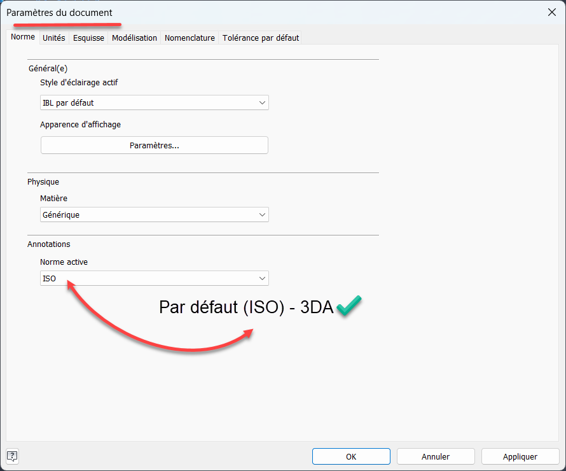
Task: Click the Apparence d'affichage label
Action: pyautogui.click(x=80, y=125)
